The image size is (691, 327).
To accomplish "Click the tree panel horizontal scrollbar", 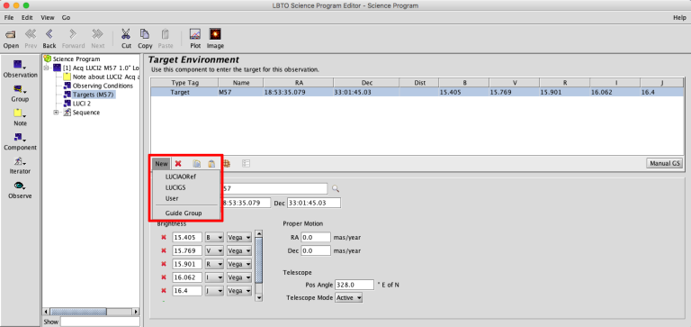I will click(x=91, y=312).
